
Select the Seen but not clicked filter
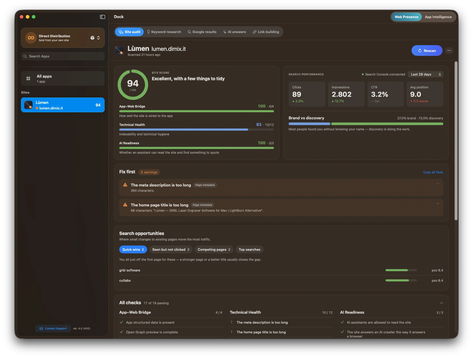point(171,249)
